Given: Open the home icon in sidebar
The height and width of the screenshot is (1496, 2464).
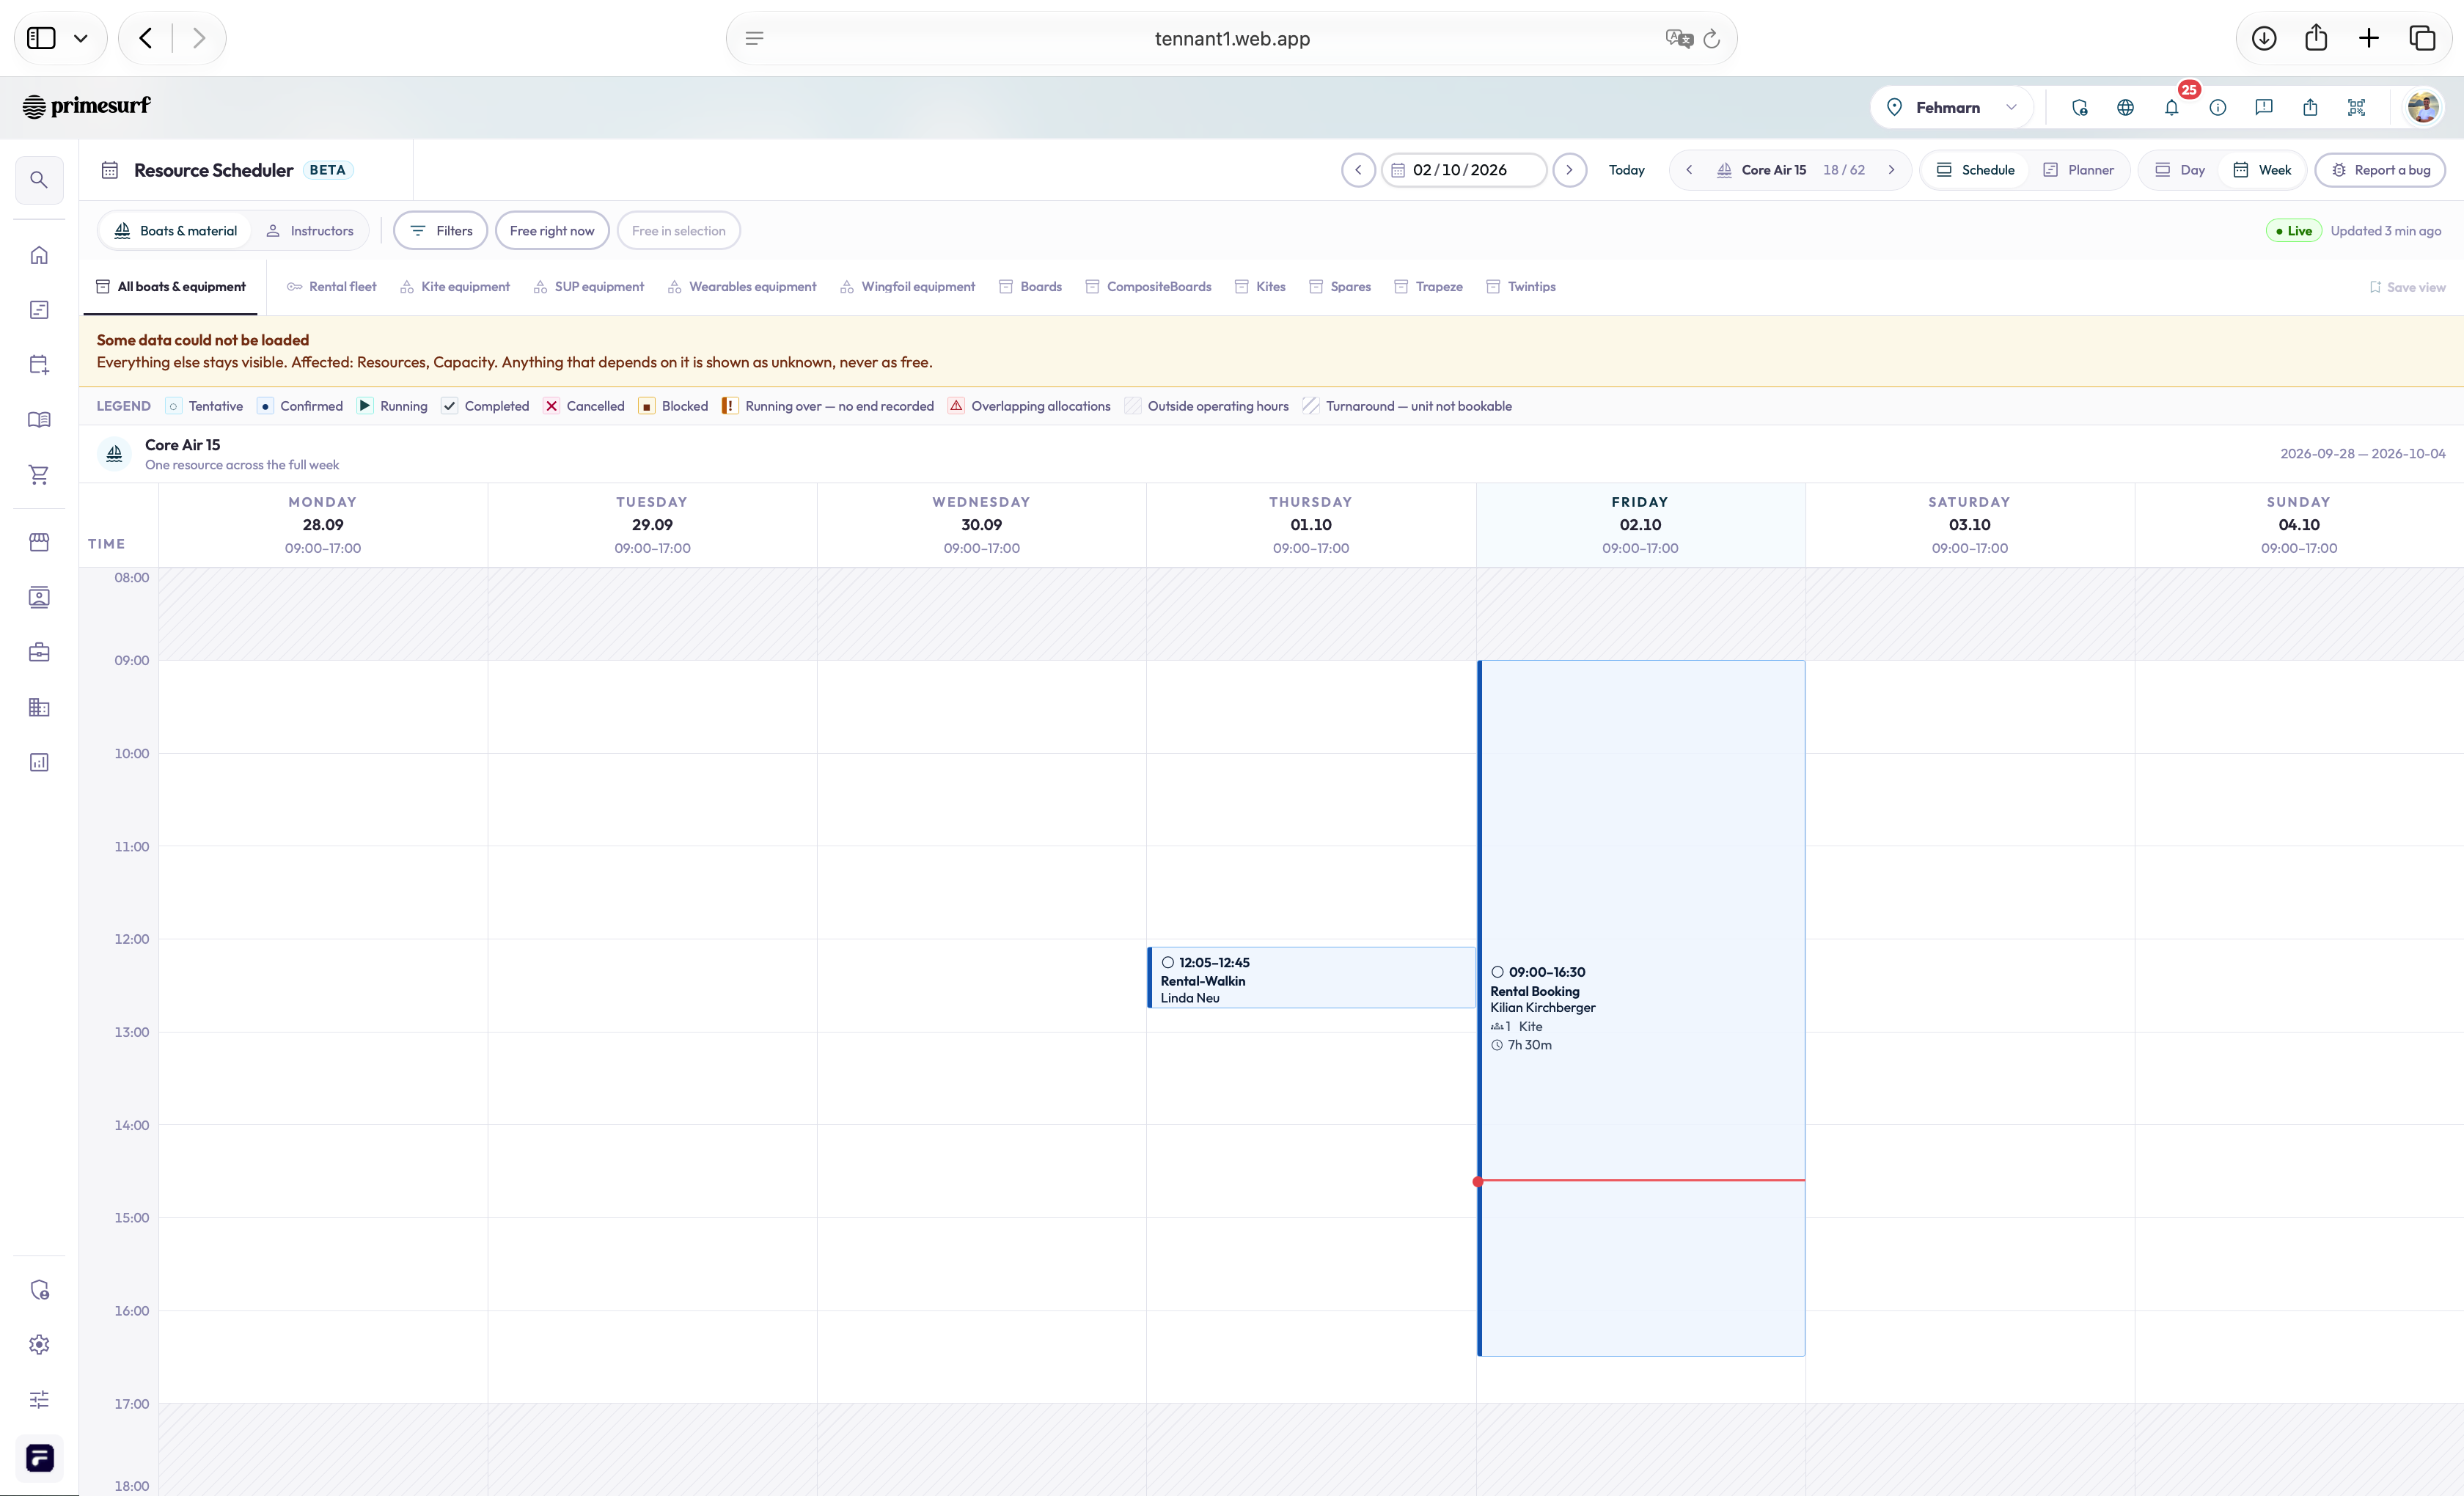Looking at the screenshot, I should pos(39,255).
